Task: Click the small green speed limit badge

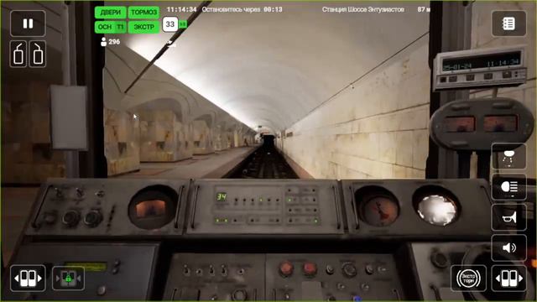Action: (183, 24)
